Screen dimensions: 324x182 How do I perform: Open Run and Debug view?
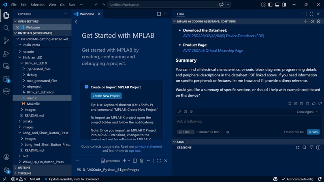click(x=6, y=54)
